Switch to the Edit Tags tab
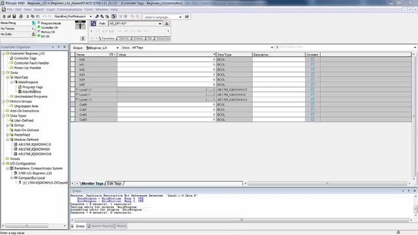This screenshot has height=235, width=418. pyautogui.click(x=114, y=183)
